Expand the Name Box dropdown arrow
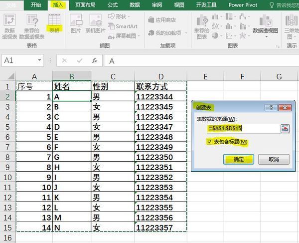Screen dimensions: 299x243 point(39,60)
